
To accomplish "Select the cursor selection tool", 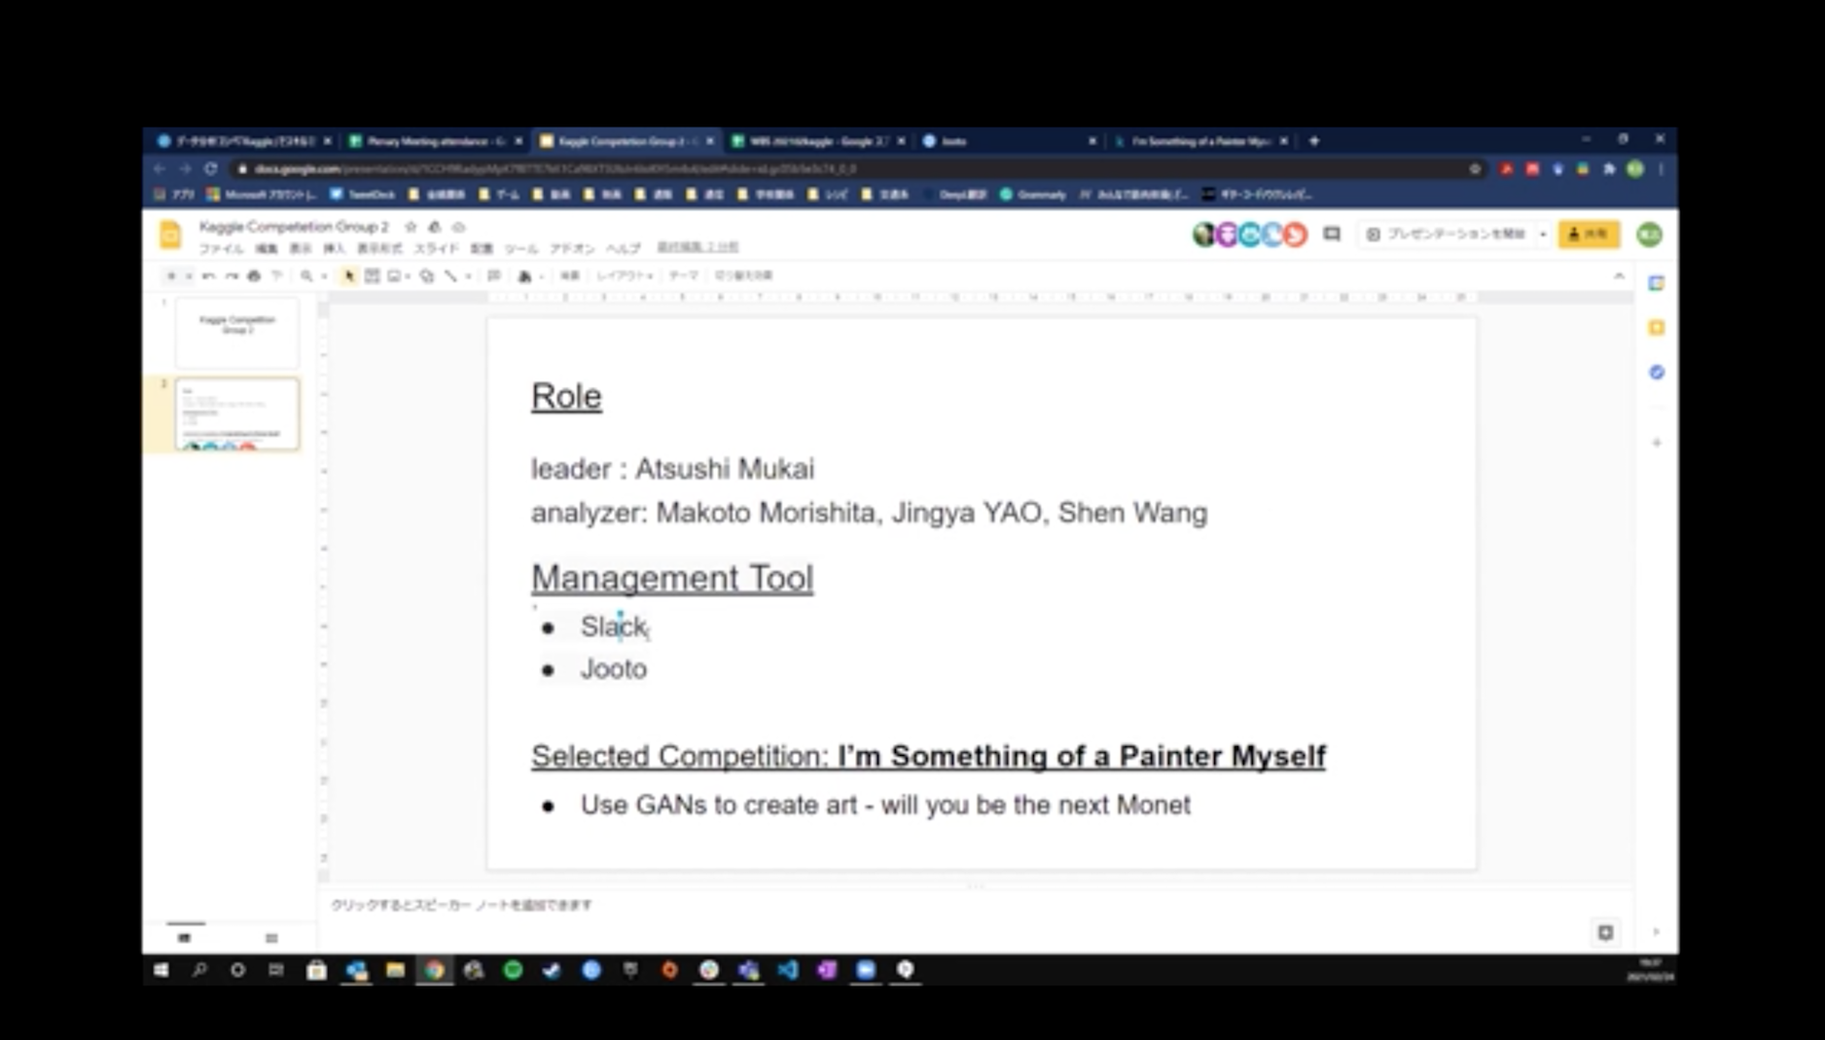I will pyautogui.click(x=349, y=276).
